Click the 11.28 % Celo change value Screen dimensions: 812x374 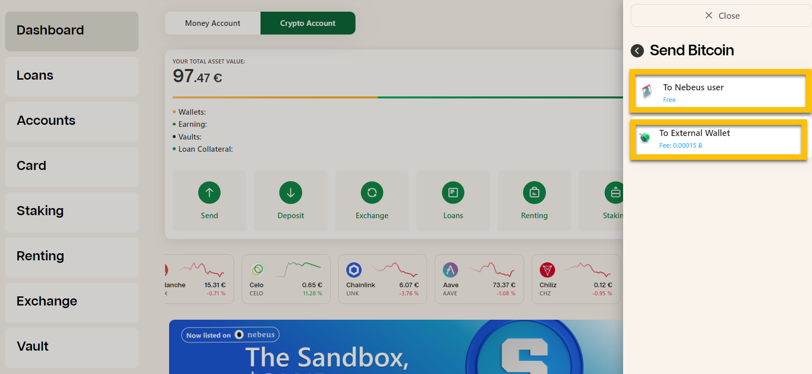[x=312, y=293]
